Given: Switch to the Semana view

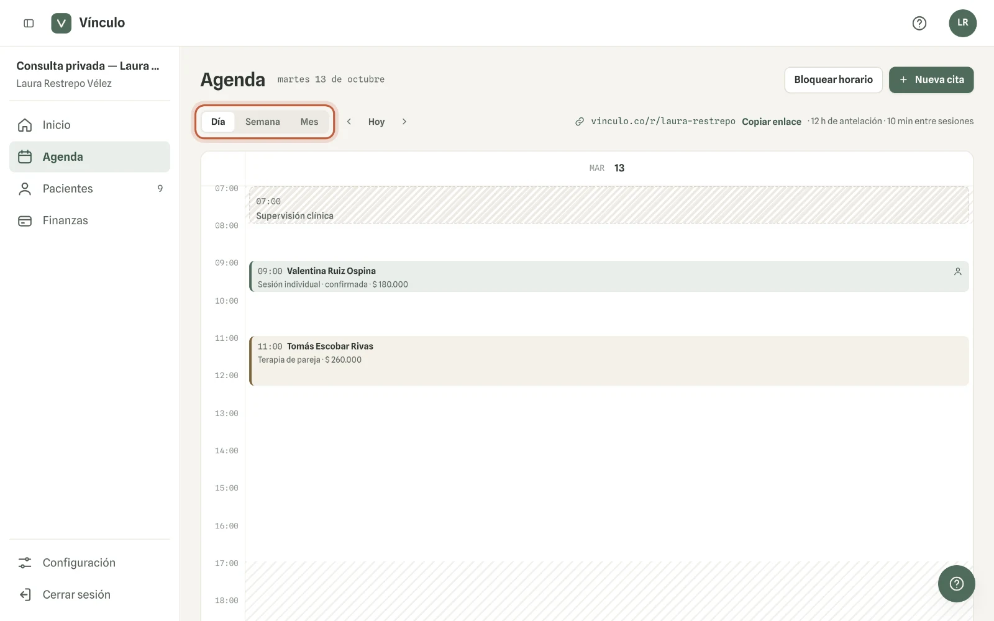Looking at the screenshot, I should pos(263,122).
